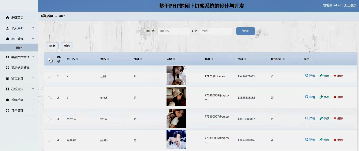The image size is (359, 151).
Task: Click the home icon beside 系统首页
Action: pos(8,17)
